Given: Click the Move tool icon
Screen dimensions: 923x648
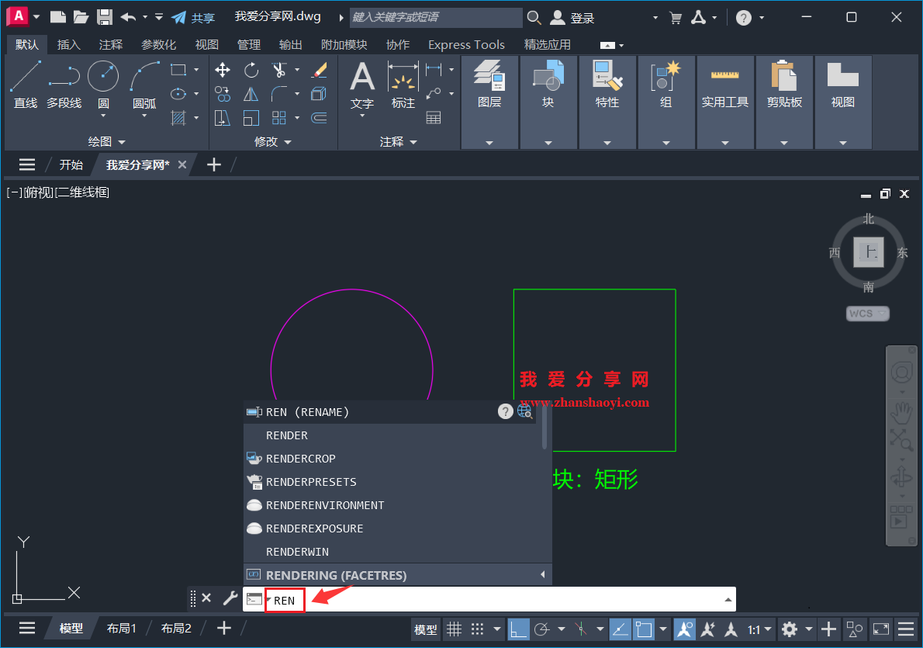Looking at the screenshot, I should (x=223, y=70).
